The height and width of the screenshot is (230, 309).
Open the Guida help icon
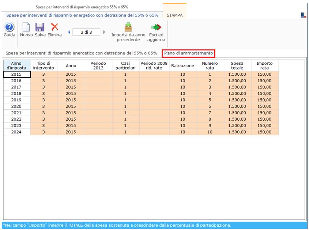(x=9, y=27)
